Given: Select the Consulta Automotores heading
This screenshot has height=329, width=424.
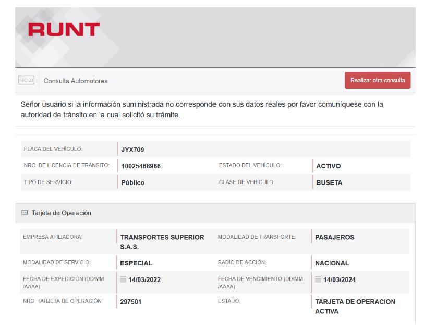Looking at the screenshot, I should (76, 81).
